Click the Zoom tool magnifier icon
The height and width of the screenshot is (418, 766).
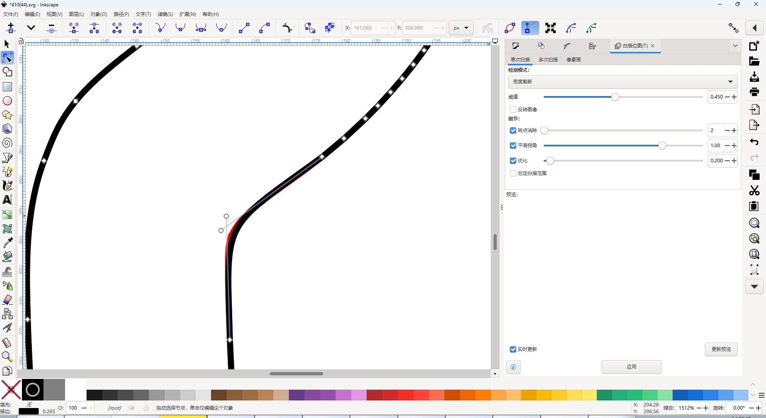(7, 357)
